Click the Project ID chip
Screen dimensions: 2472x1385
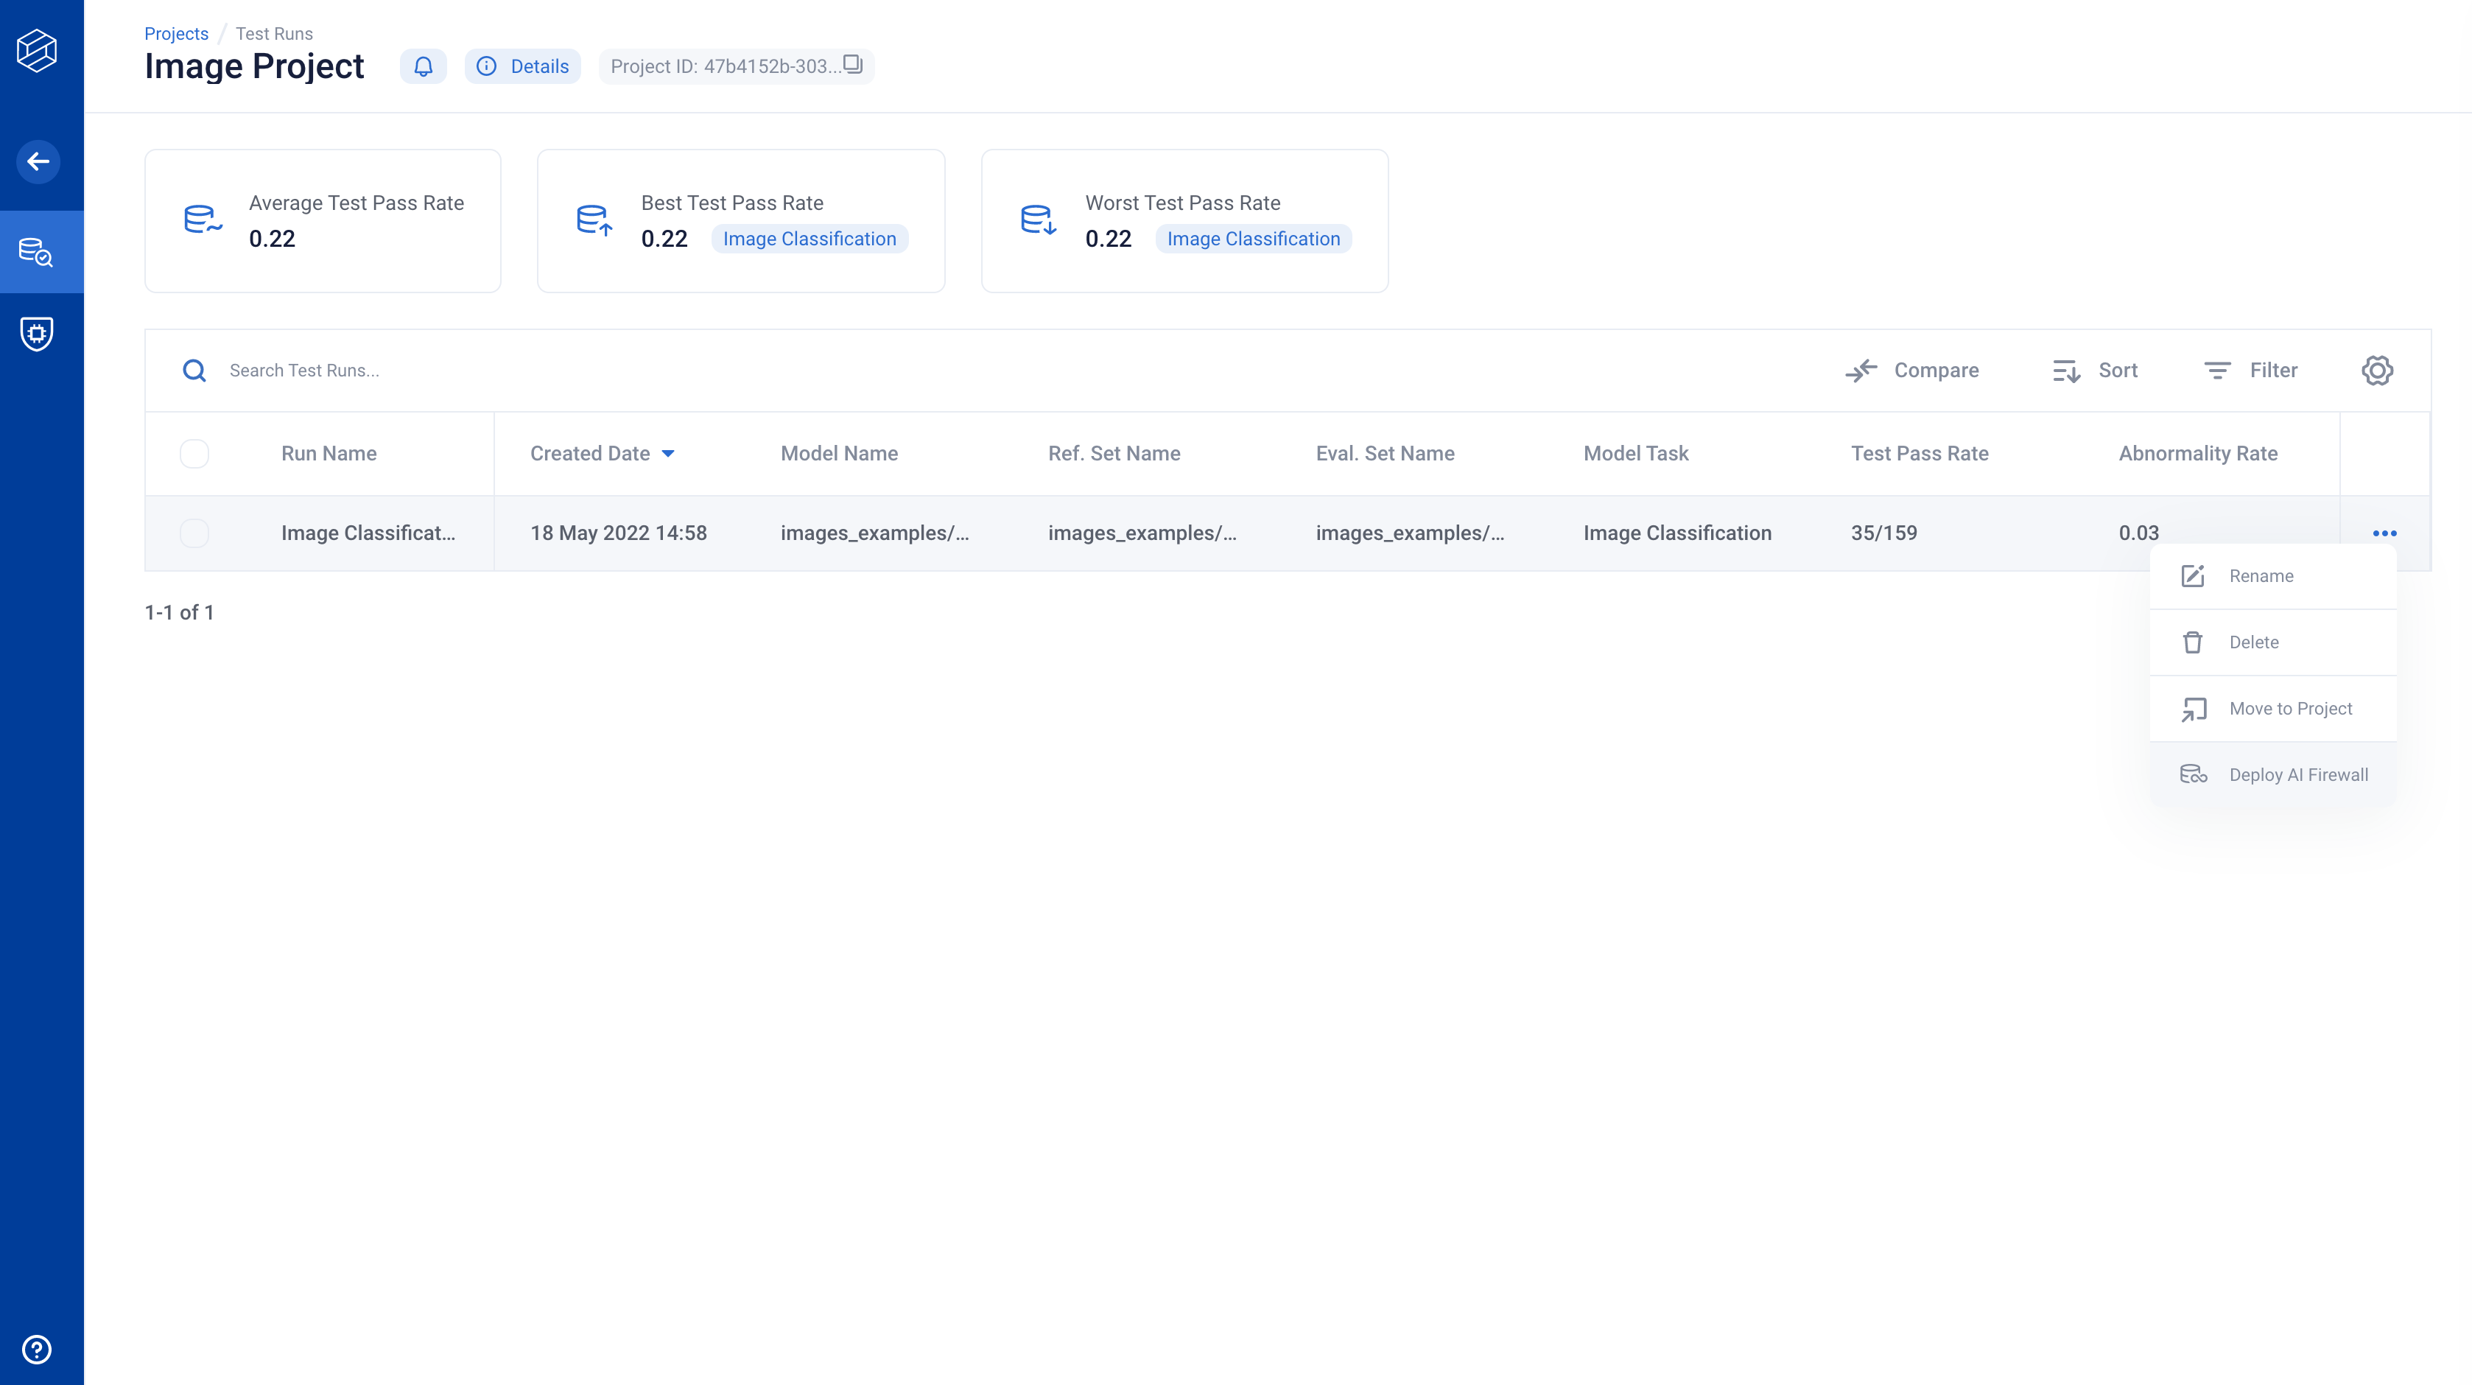click(736, 66)
